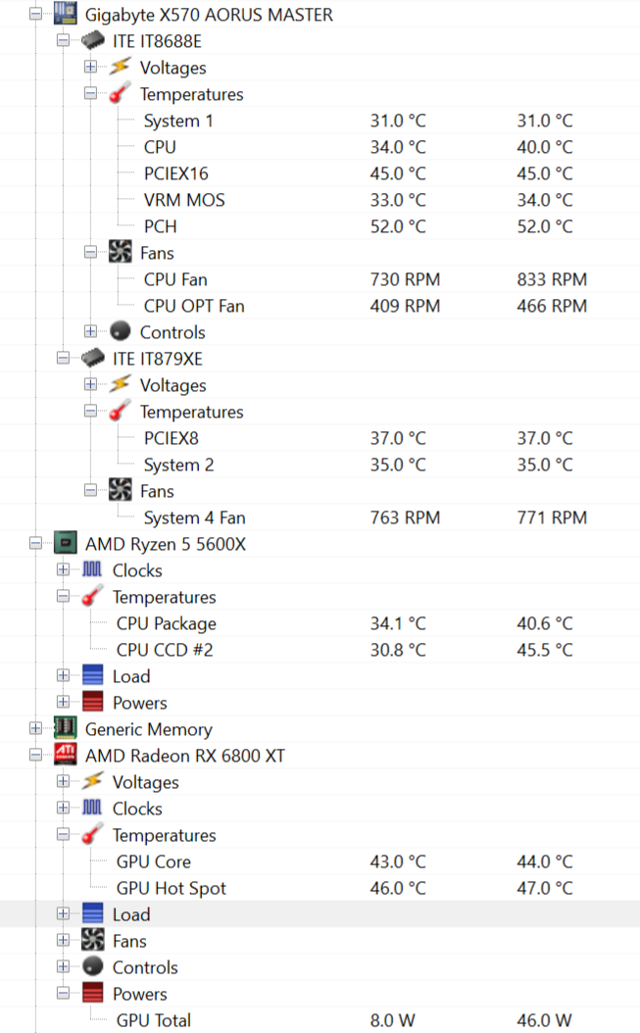Click the 833 RPM CPU Fan max value
The image size is (640, 1033).
(552, 279)
